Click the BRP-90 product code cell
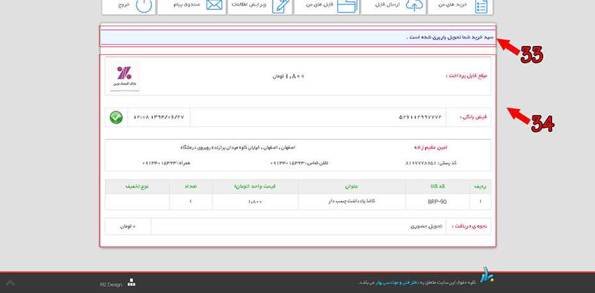The height and width of the screenshot is (293, 595). [437, 202]
